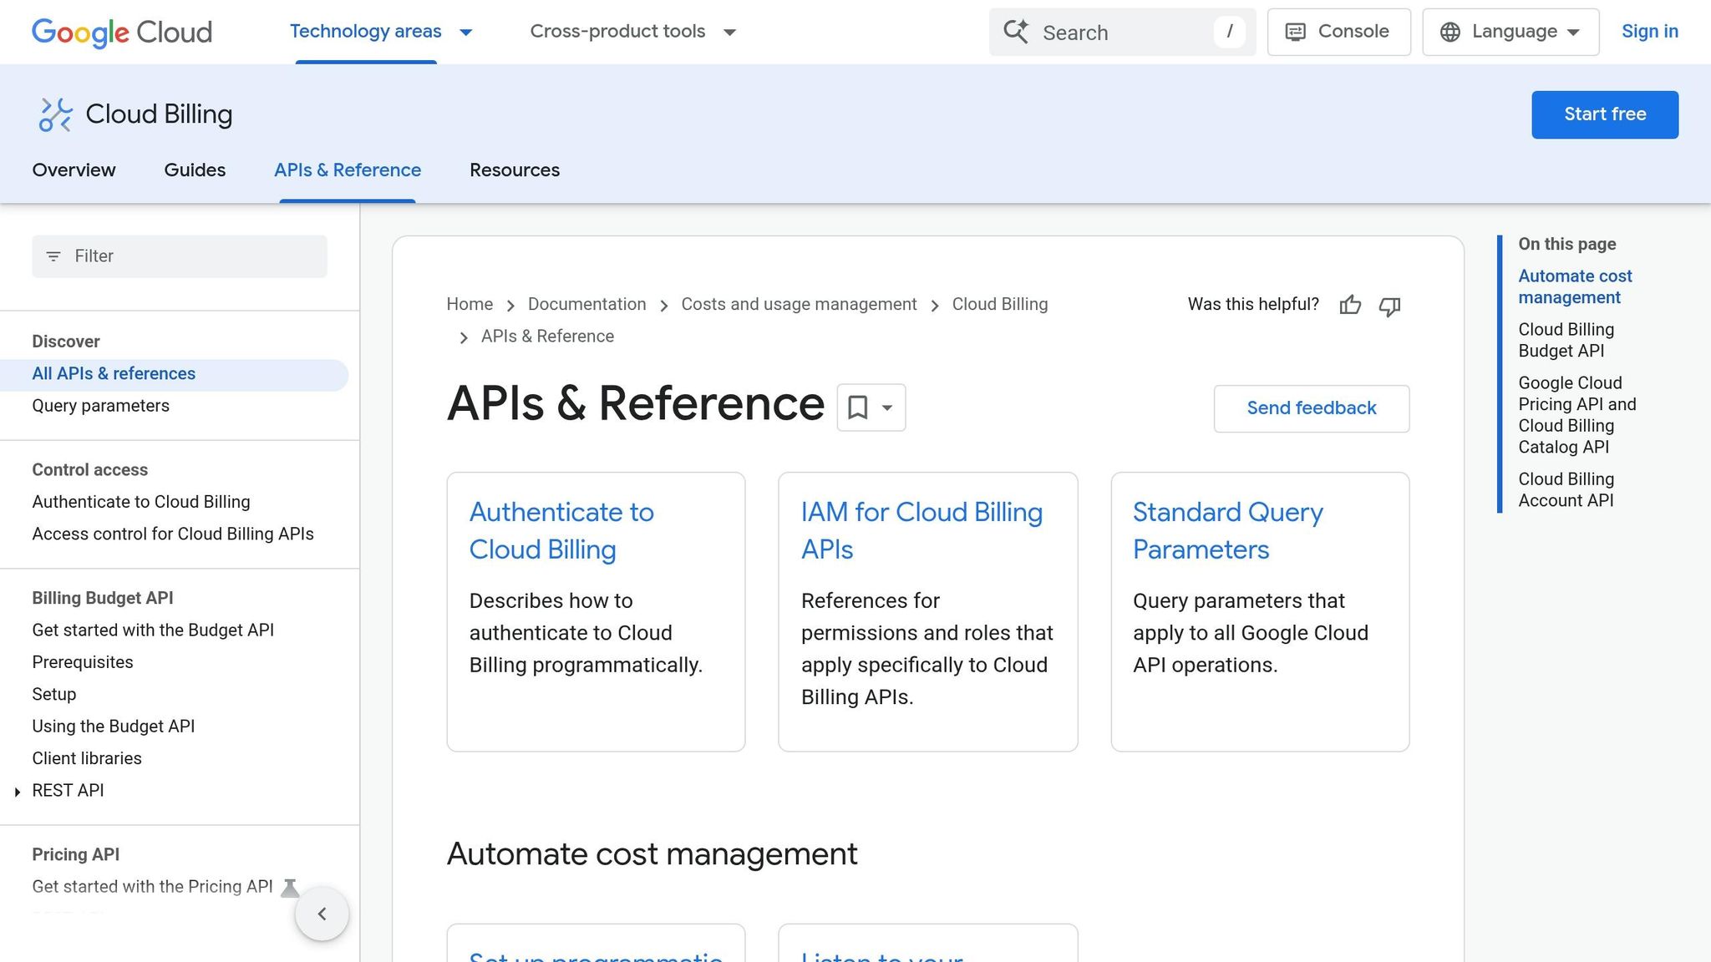This screenshot has width=1711, height=962.
Task: Give a thumbs down on Was this helpful
Action: [1389, 307]
